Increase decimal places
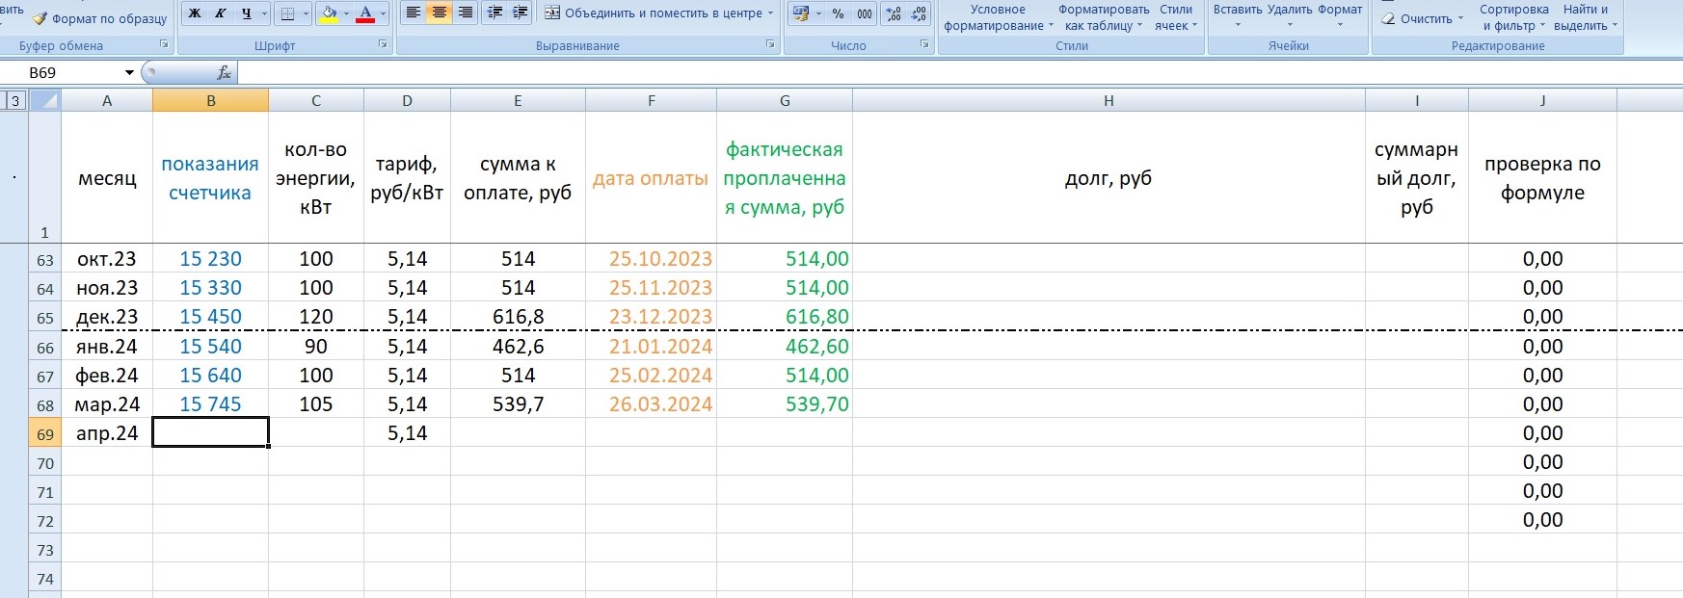Image resolution: width=1683 pixels, height=598 pixels. click(x=894, y=13)
